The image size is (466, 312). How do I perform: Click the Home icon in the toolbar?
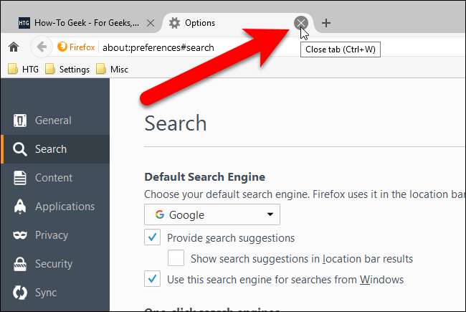[x=13, y=47]
